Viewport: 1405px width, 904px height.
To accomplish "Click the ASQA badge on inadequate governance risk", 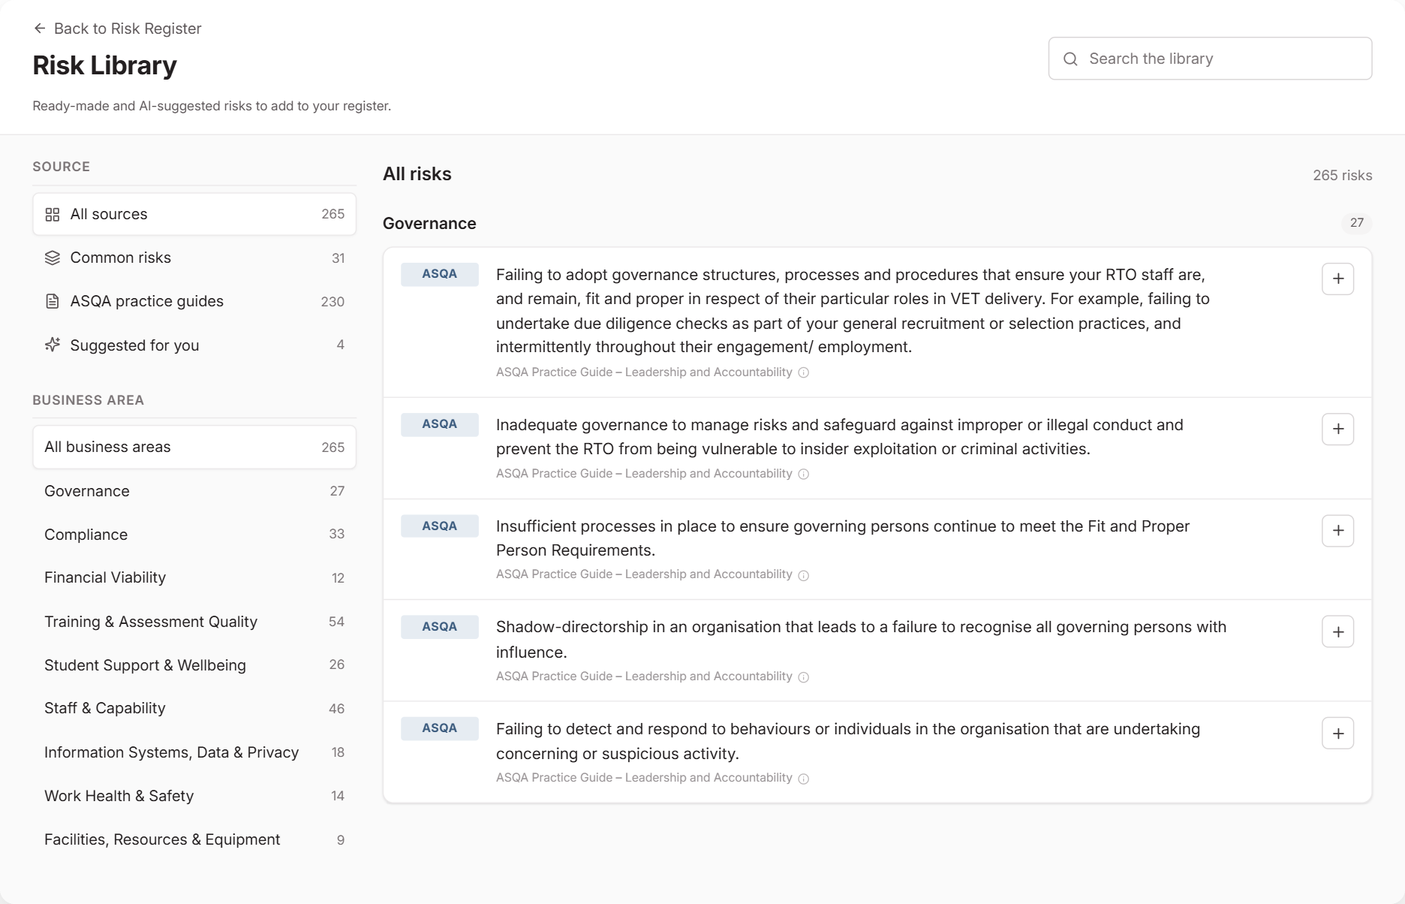I will (x=440, y=424).
